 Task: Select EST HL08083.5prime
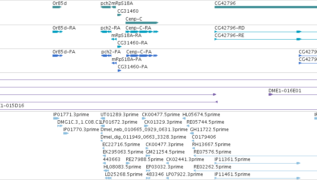pos(122,167)
